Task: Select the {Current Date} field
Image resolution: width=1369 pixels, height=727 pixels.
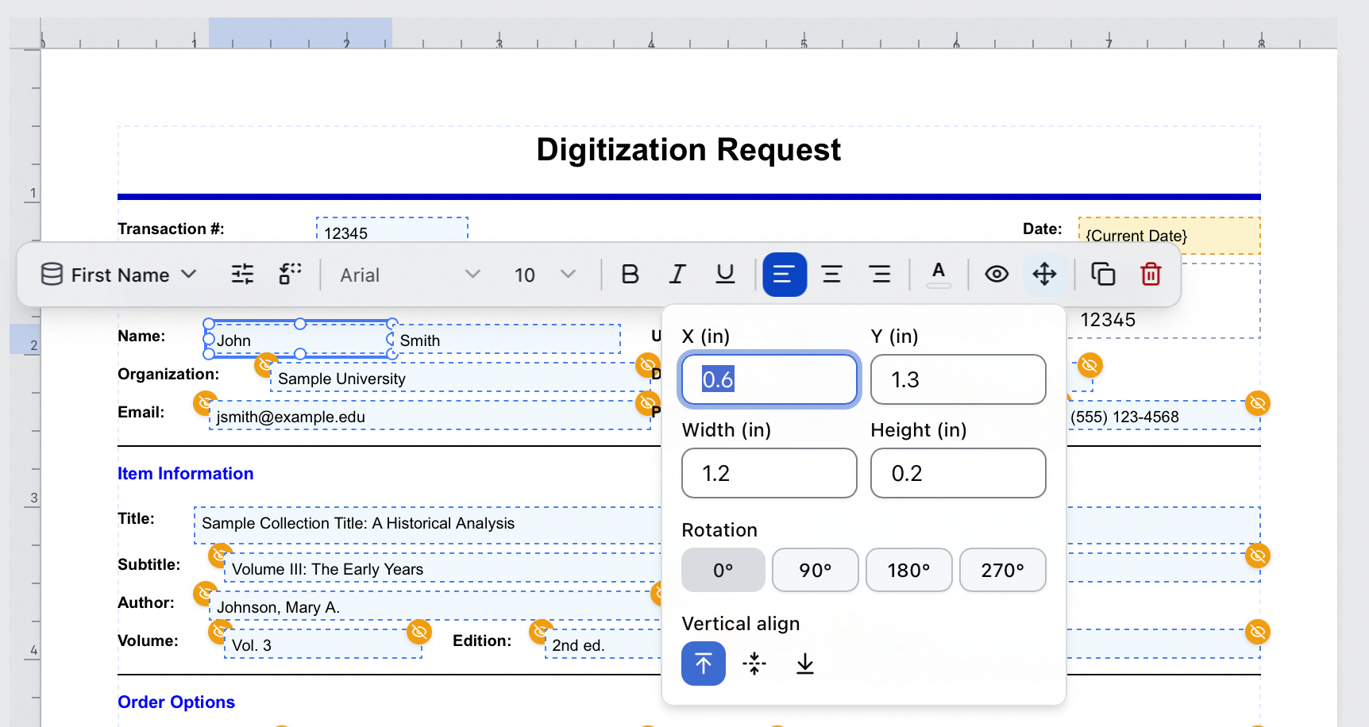Action: (x=1169, y=235)
